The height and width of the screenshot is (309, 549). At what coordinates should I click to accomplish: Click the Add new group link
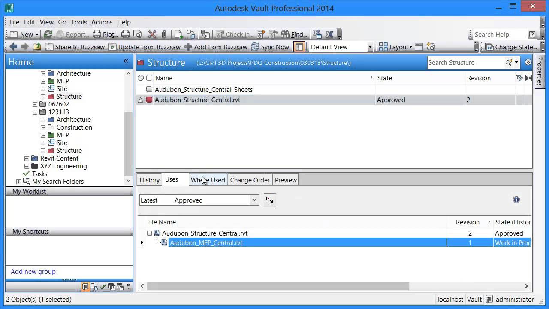pos(33,272)
